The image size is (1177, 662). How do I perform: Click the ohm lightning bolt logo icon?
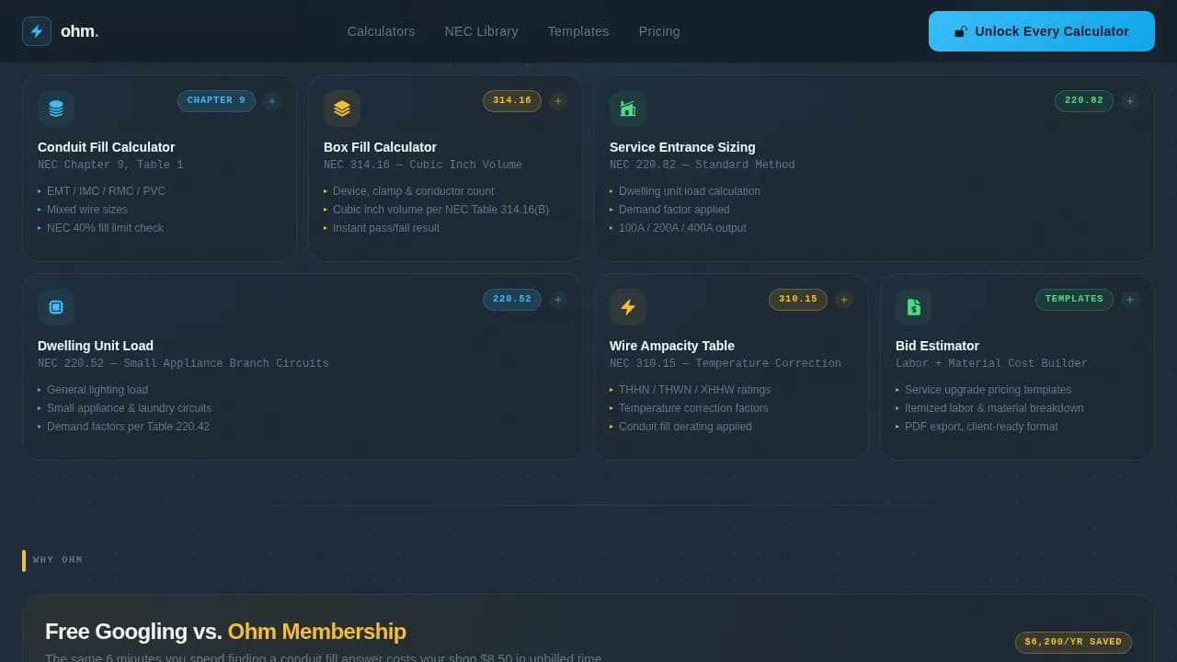[37, 31]
